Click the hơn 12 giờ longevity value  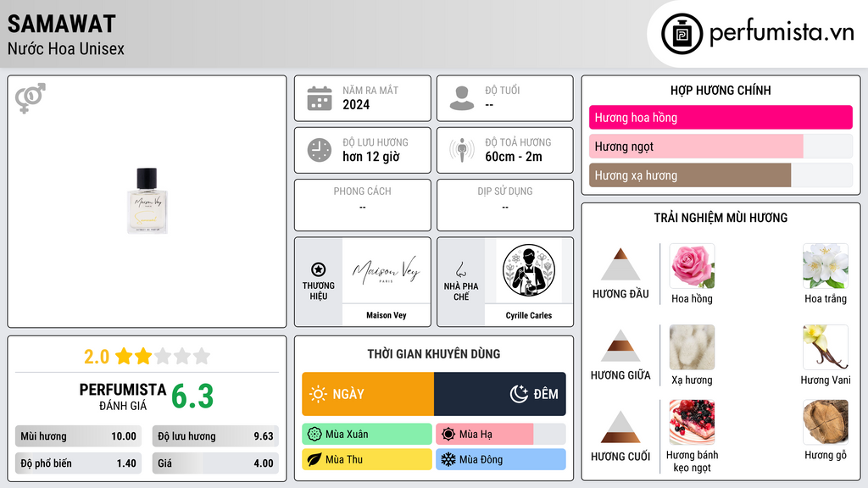[371, 157]
